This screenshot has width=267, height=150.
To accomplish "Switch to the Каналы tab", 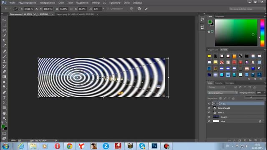I will pos(219,83).
